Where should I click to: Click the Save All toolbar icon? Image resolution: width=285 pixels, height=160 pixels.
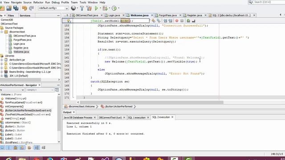(x=16, y=8)
